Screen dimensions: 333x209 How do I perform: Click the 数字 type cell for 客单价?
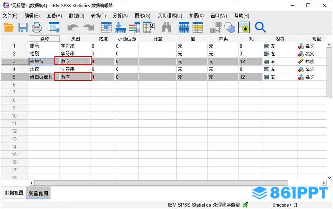[76, 61]
